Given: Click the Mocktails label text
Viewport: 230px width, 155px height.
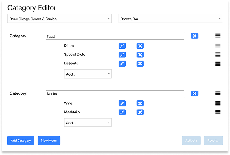Looking at the screenshot, I should pos(72,112).
